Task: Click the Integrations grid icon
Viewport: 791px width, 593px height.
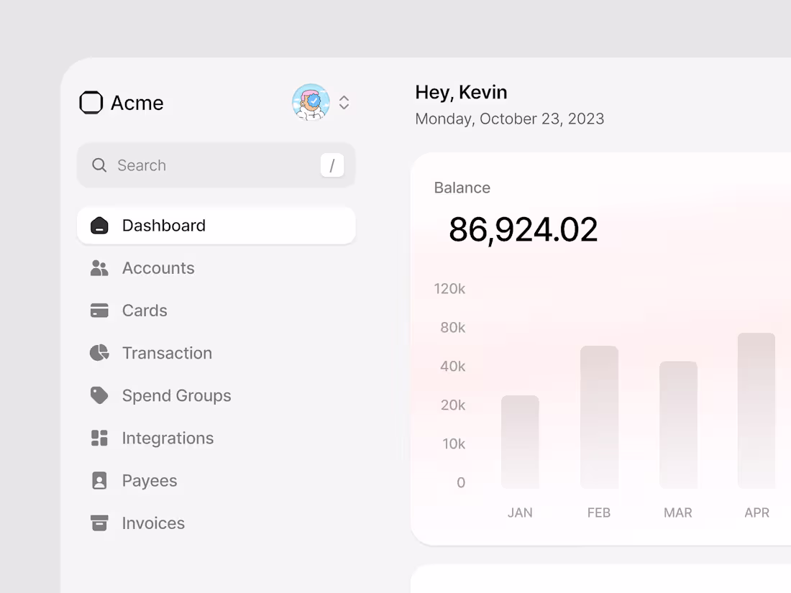Action: (x=99, y=438)
